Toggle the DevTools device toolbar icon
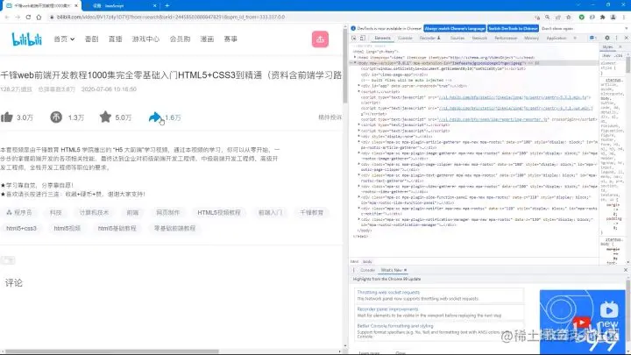Screen dimensions: 631x355 (x=362, y=38)
